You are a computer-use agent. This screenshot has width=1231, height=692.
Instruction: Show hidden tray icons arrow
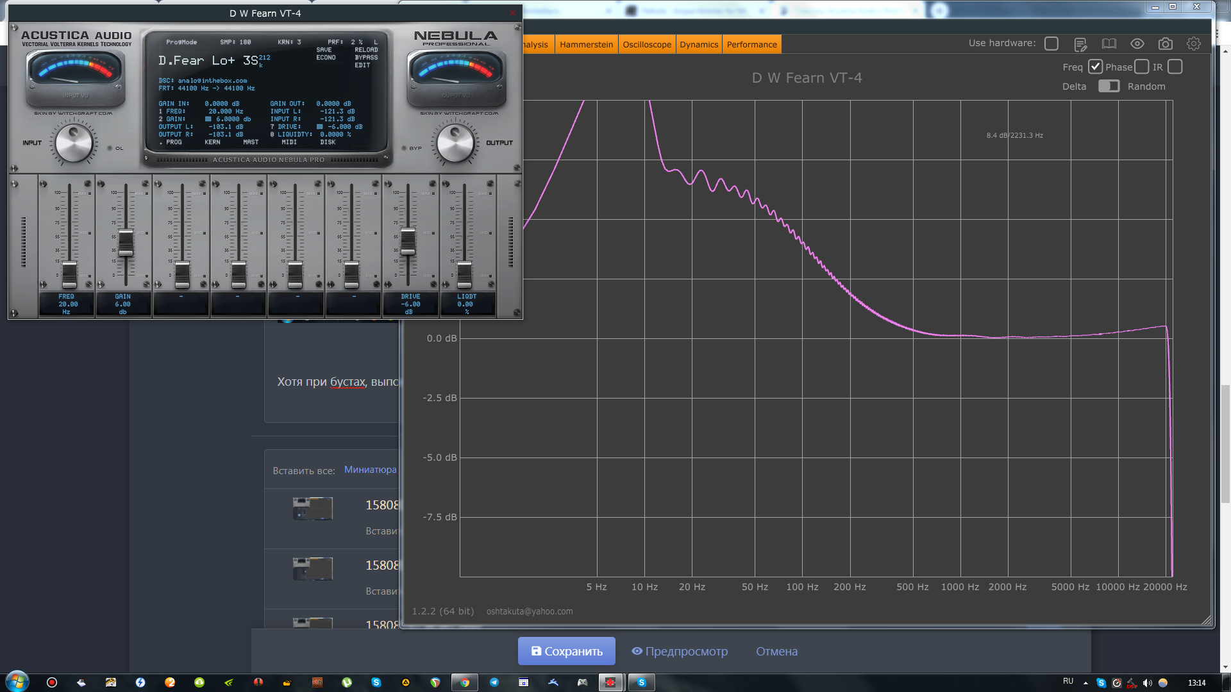click(x=1085, y=683)
